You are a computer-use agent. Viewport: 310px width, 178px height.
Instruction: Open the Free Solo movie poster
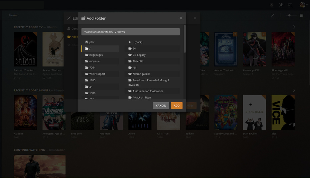point(82,121)
